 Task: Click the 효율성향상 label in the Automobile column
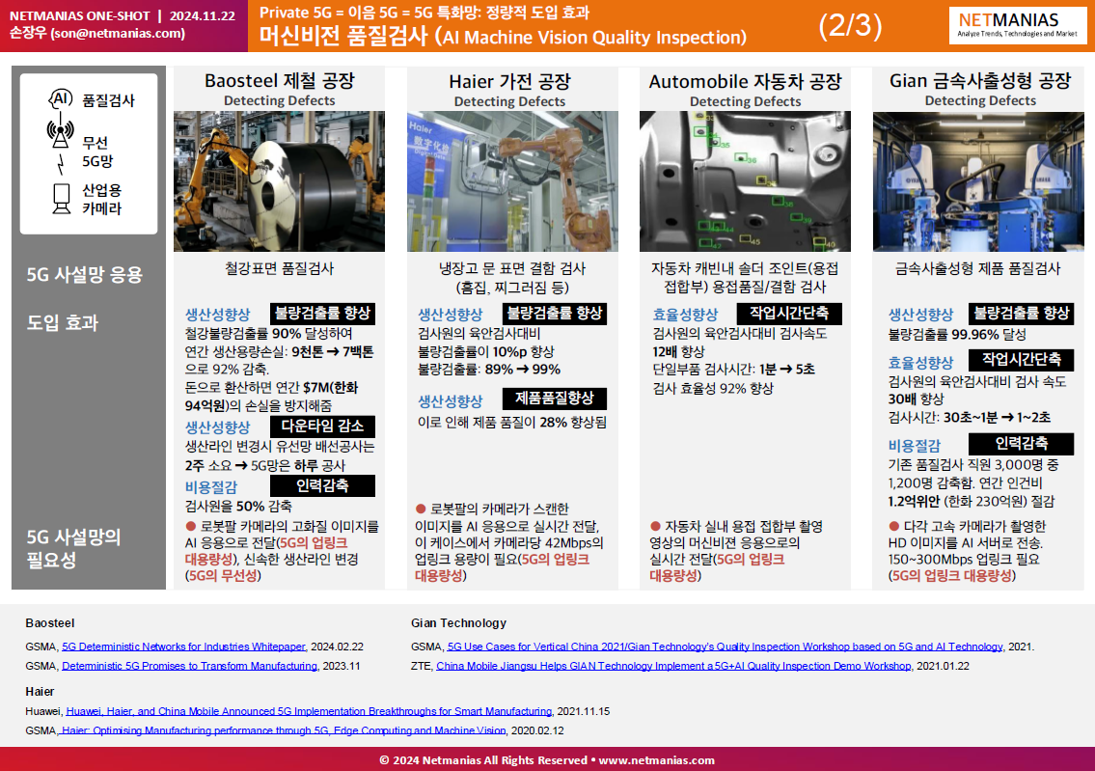click(x=685, y=315)
